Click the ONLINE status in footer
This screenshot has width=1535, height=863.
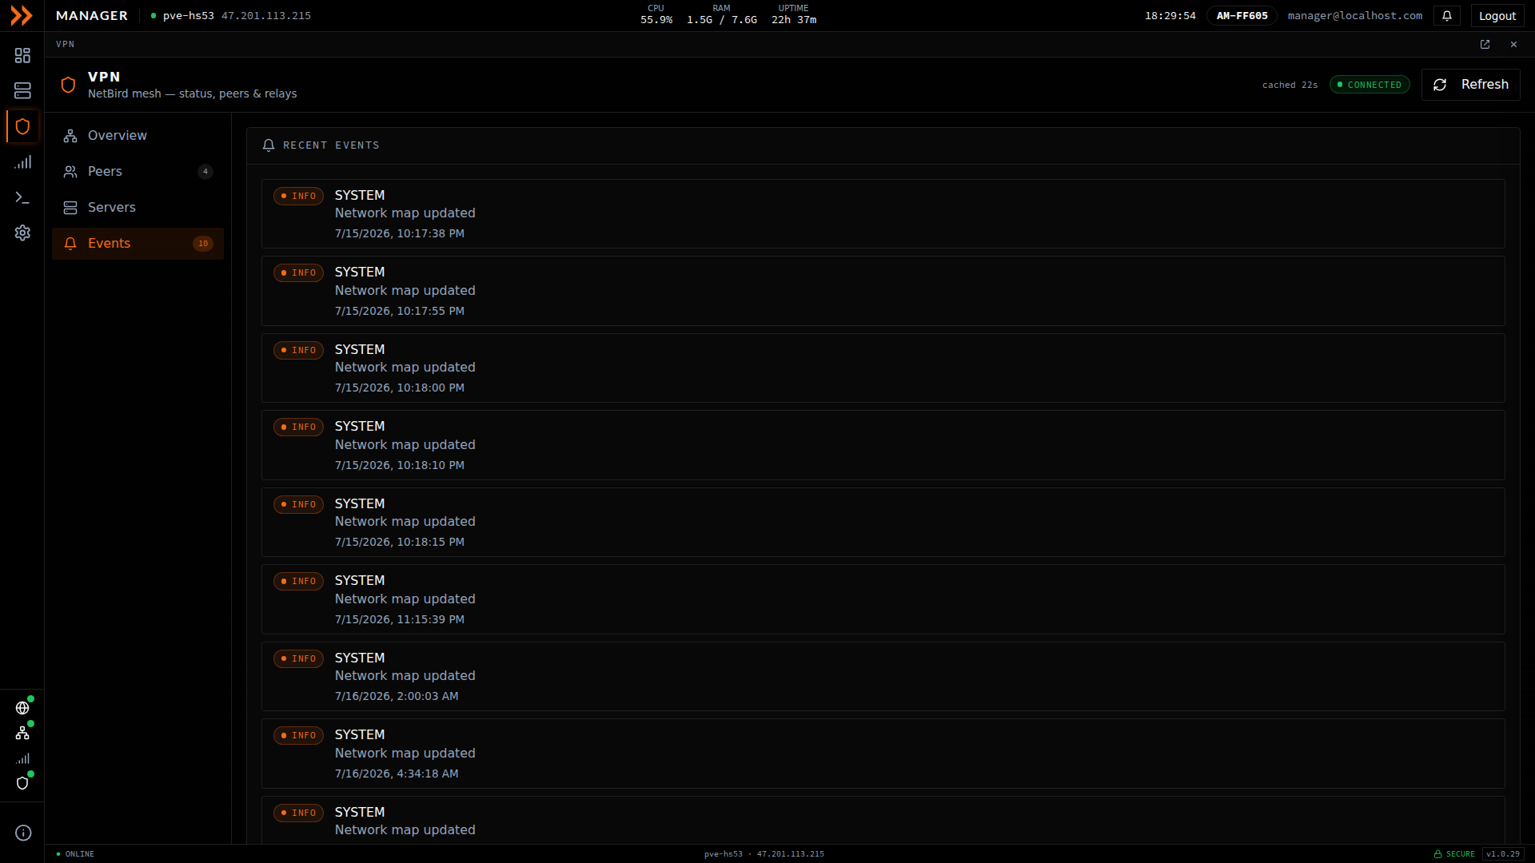point(75,854)
